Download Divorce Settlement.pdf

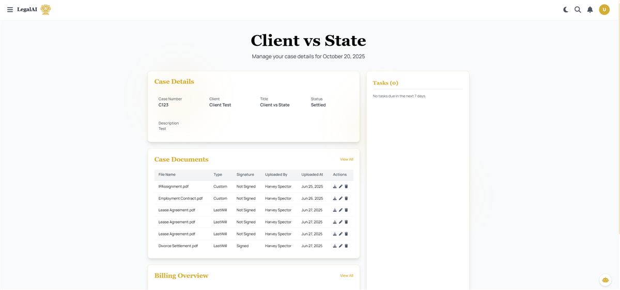point(335,246)
